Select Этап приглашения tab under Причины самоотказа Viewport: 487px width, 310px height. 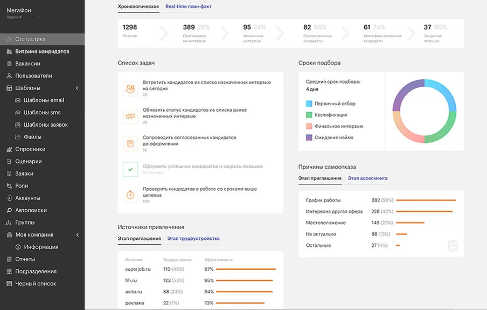[320, 178]
